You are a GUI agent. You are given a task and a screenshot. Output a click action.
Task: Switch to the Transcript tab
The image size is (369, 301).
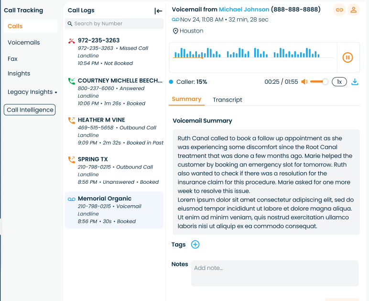coord(228,100)
